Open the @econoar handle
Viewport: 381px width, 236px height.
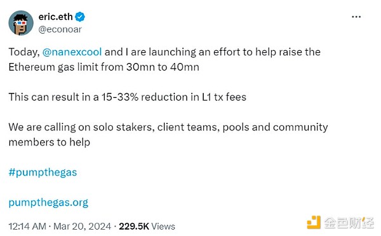pos(60,29)
